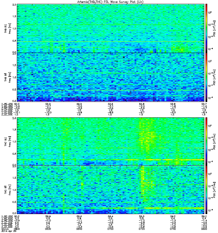Click the 0.5 frequency tick of THC B⊥ panel
218x233 pixels.
coord(14,154)
